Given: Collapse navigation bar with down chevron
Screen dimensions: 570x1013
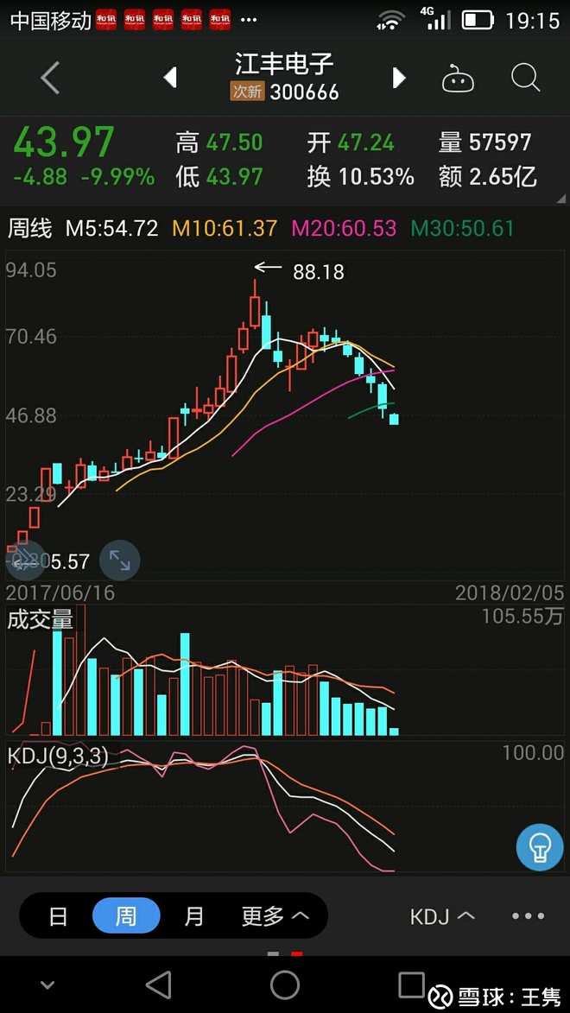Looking at the screenshot, I should tap(47, 985).
